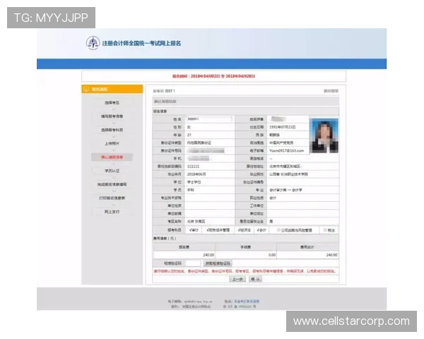Open the 填写报考信息 step

112,116
